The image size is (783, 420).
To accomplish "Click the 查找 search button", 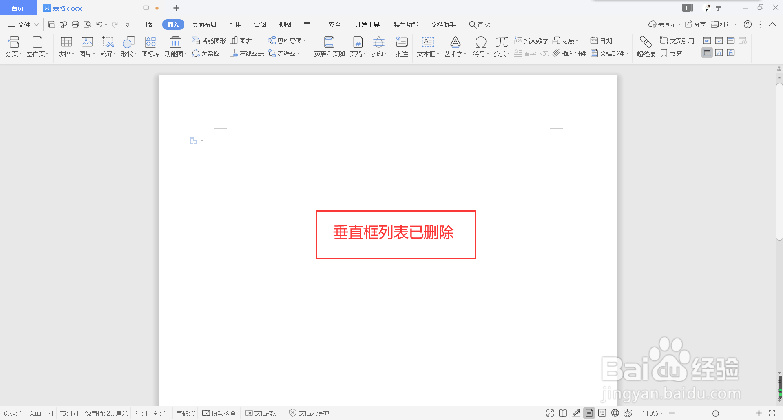I will (x=479, y=24).
